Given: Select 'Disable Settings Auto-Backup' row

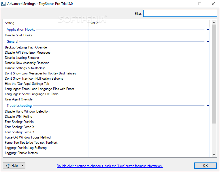Looking at the screenshot, I should [25, 68].
